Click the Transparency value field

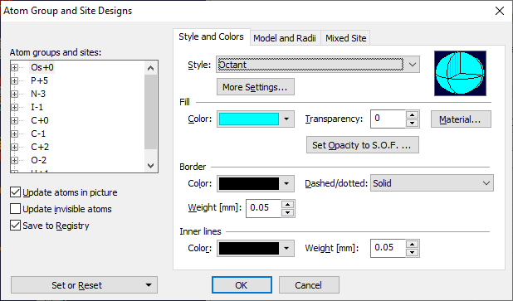388,119
